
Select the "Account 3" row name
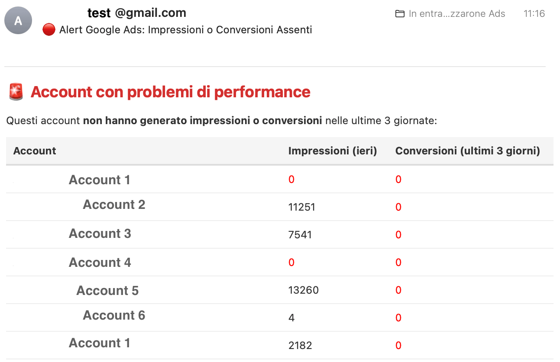[100, 234]
